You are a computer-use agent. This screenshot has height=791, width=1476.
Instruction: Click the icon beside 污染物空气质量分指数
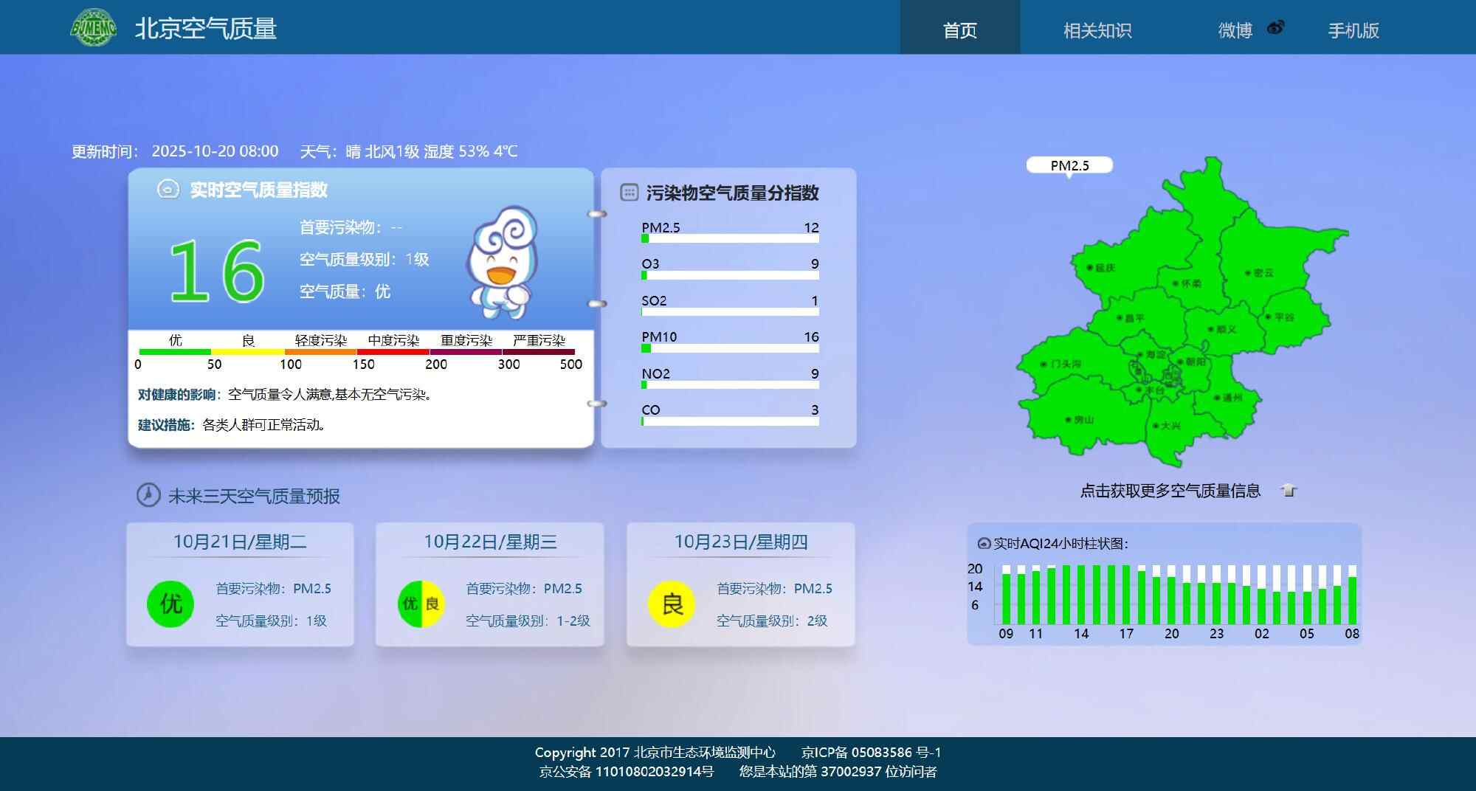(629, 193)
